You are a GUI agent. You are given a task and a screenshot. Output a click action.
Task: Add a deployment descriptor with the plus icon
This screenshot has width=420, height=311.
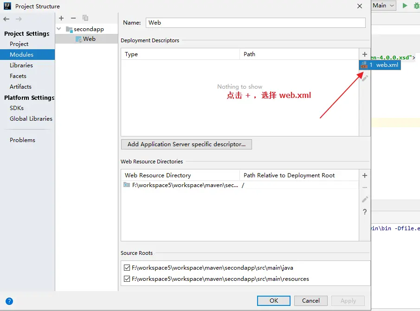(x=365, y=54)
